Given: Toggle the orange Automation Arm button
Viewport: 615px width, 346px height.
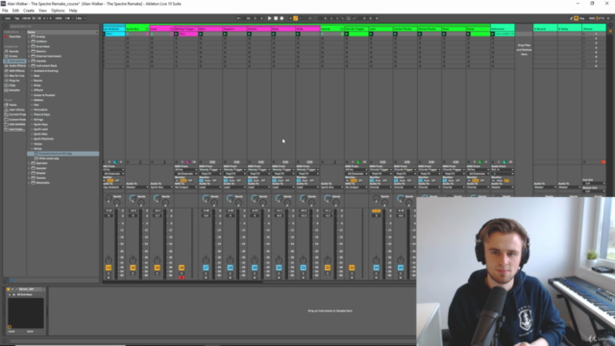Looking at the screenshot, I should click(x=296, y=18).
